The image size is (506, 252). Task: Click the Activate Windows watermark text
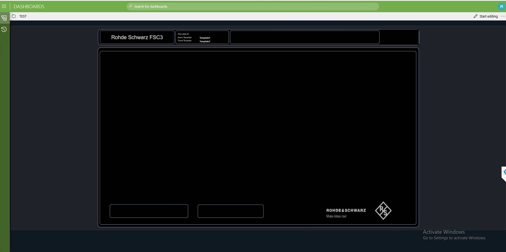(x=444, y=232)
